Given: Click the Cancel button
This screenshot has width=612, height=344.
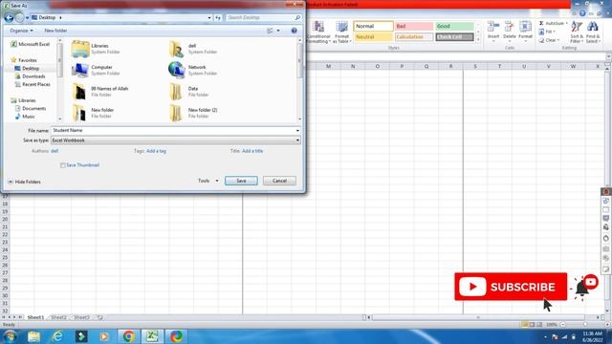Looking at the screenshot, I should tap(279, 181).
